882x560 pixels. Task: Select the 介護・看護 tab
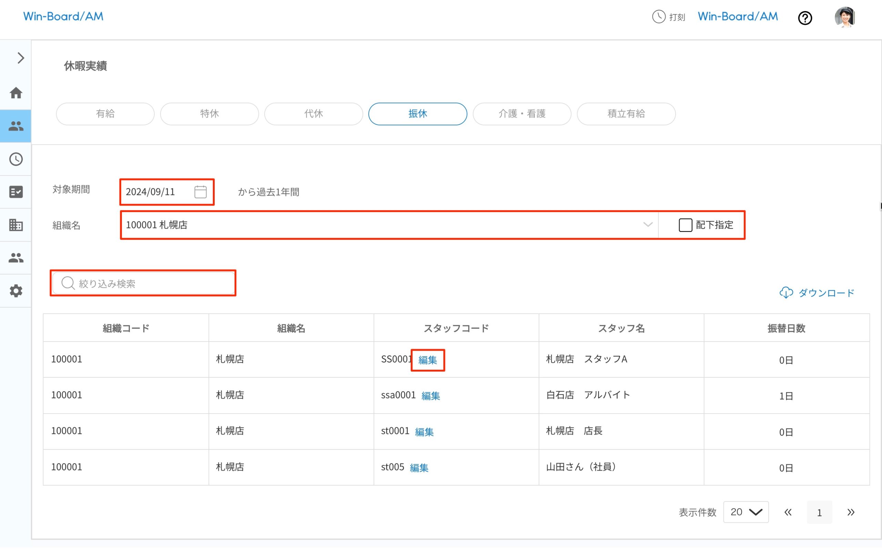pyautogui.click(x=522, y=114)
